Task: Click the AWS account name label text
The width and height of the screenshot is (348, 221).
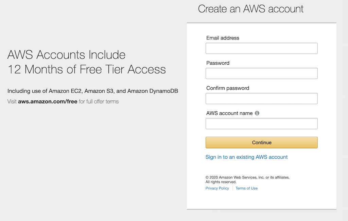Action: 229,113
